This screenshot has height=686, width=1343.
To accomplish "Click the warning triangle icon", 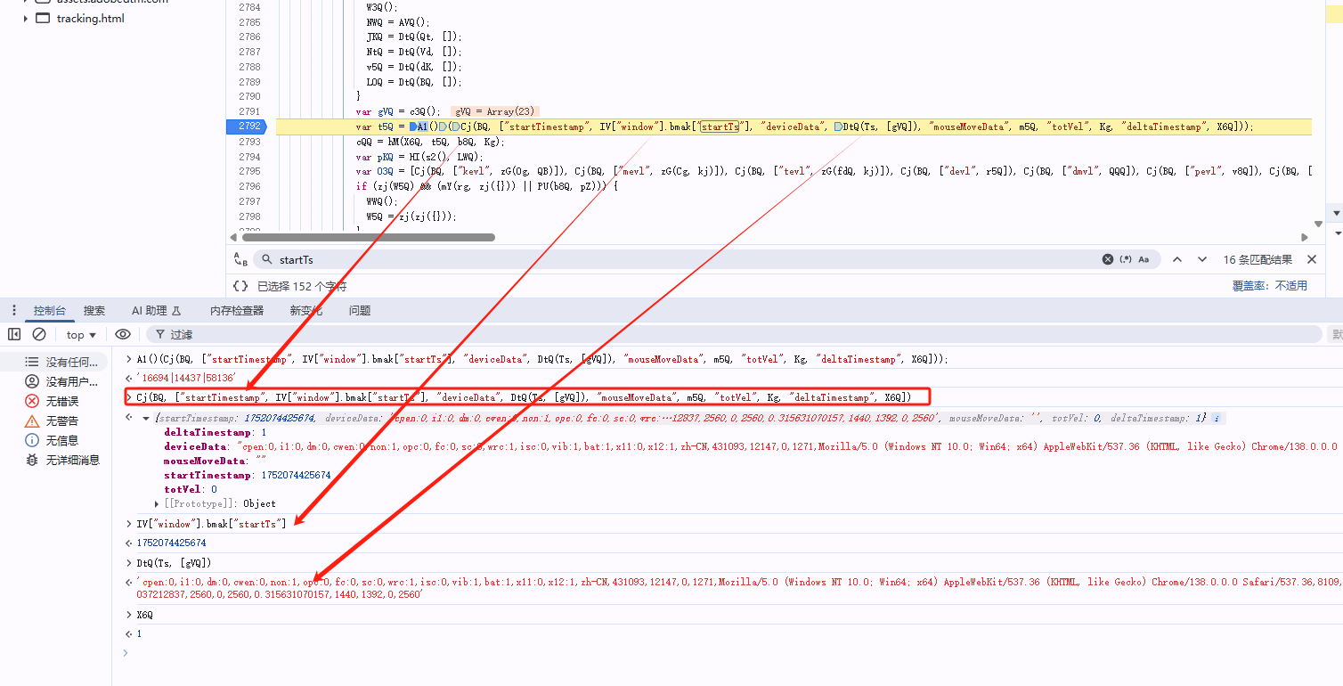I will point(32,421).
